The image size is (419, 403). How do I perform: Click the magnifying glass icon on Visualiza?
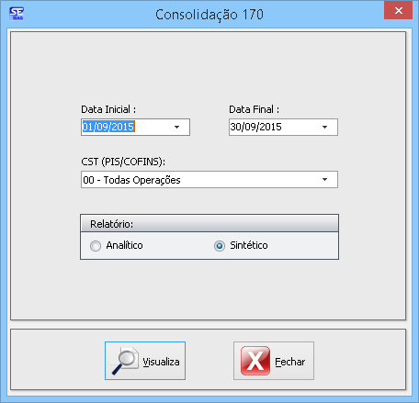tap(125, 361)
